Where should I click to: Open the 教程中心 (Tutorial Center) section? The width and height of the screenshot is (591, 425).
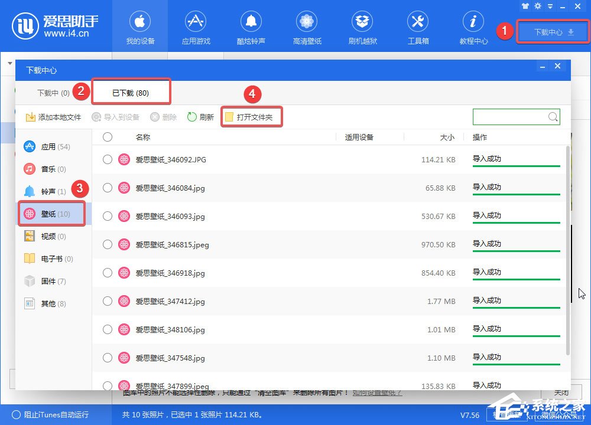pos(473,27)
